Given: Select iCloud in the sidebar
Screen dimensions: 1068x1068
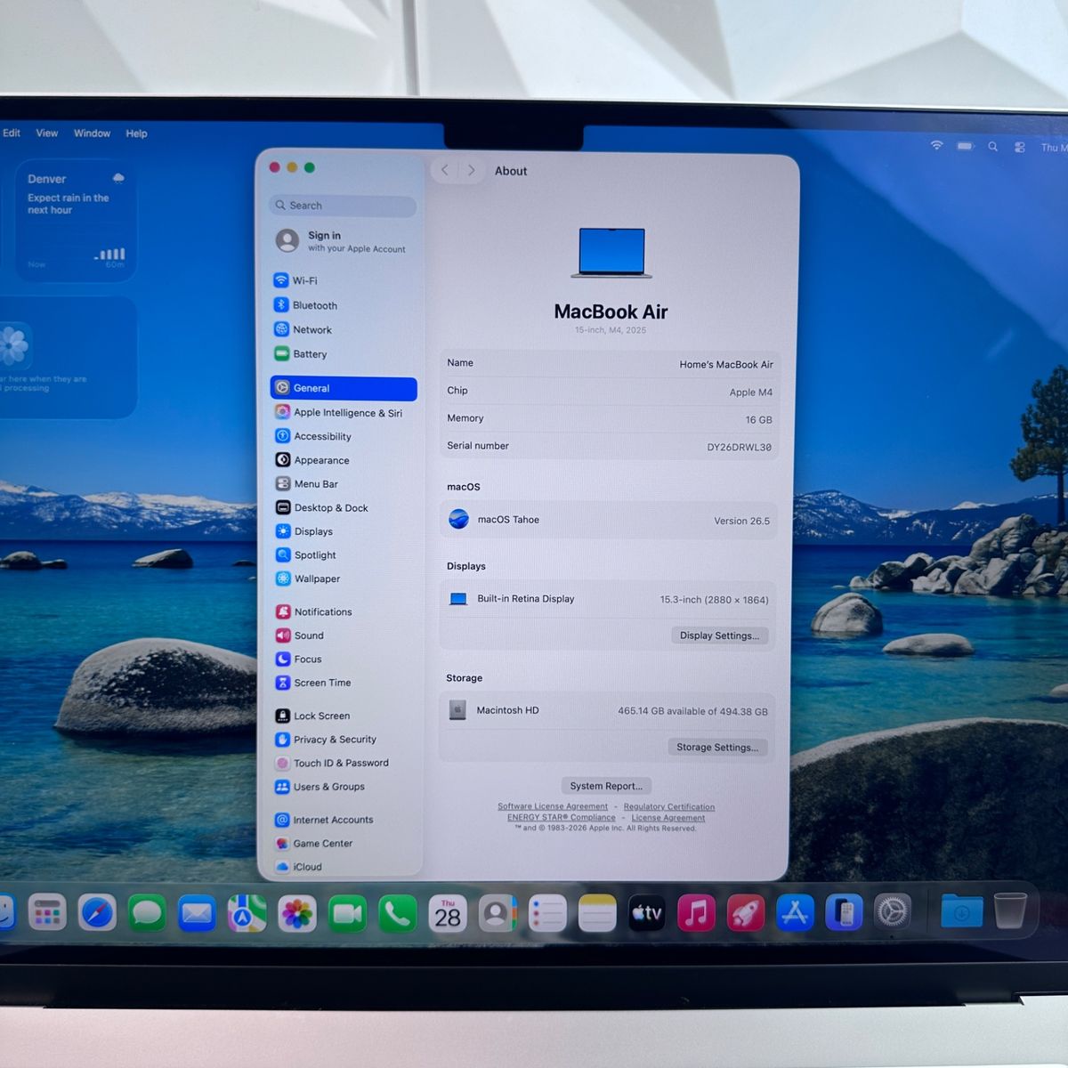Looking at the screenshot, I should coord(344,866).
